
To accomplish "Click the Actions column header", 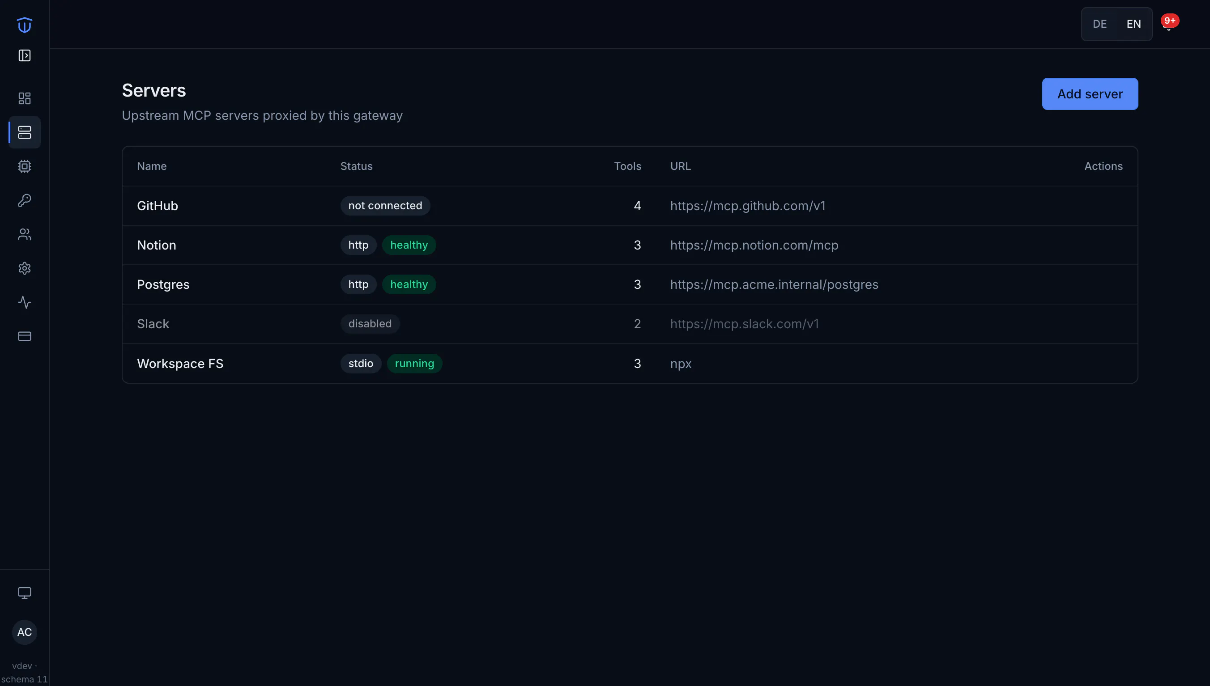I will pyautogui.click(x=1103, y=166).
